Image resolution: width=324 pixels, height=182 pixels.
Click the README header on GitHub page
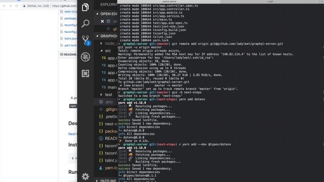(68, 55)
